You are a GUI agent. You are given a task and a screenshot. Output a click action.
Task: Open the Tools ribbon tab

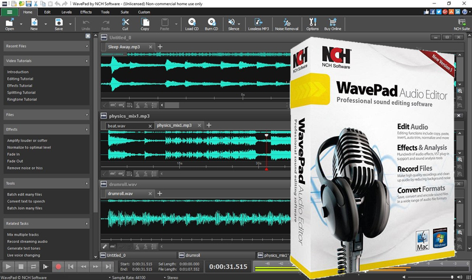[105, 12]
